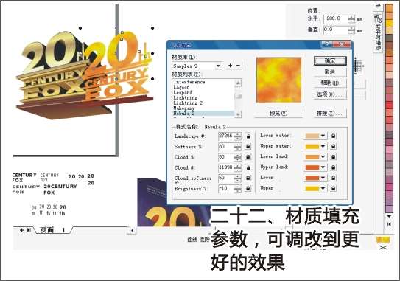
Task: Click the 选项 (Options) button
Action: click(x=330, y=94)
